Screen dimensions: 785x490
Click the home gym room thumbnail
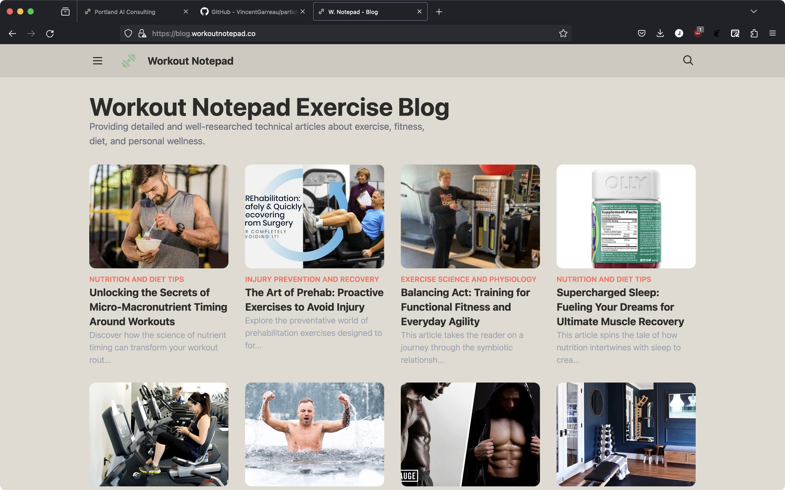pyautogui.click(x=626, y=434)
